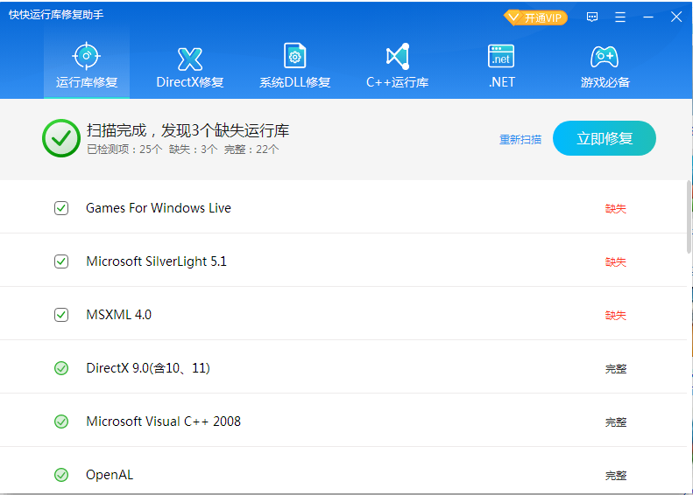The width and height of the screenshot is (693, 495).
Task: Minimize the 快快运行库修复助手 window
Action: (x=648, y=17)
